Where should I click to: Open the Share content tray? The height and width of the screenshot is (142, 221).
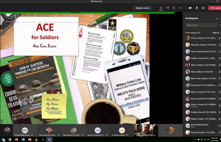coord(203,8)
